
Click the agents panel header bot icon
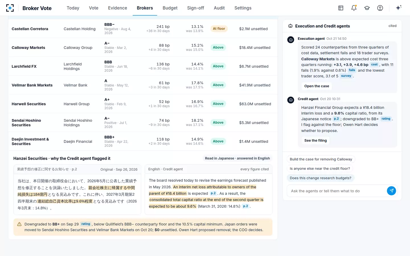coord(290,26)
